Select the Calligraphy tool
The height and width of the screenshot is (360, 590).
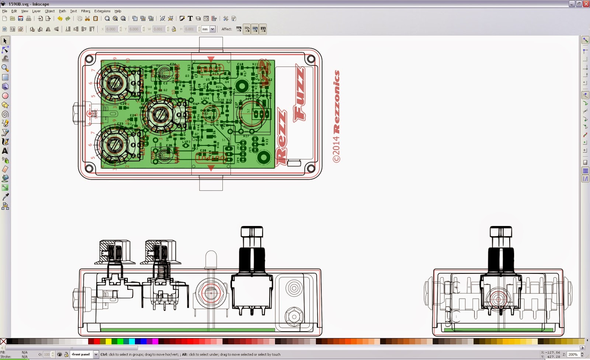[5, 142]
